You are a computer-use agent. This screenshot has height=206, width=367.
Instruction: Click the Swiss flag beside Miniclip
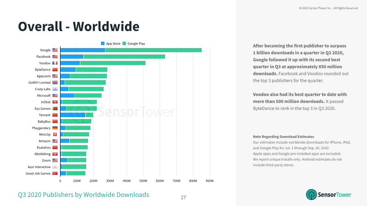pyautogui.click(x=55, y=134)
